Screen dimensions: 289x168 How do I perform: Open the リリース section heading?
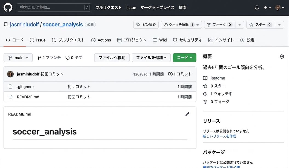[x=211, y=121]
